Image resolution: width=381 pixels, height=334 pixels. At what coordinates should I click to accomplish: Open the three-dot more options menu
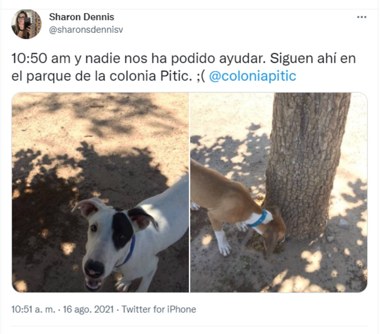pyautogui.click(x=362, y=17)
